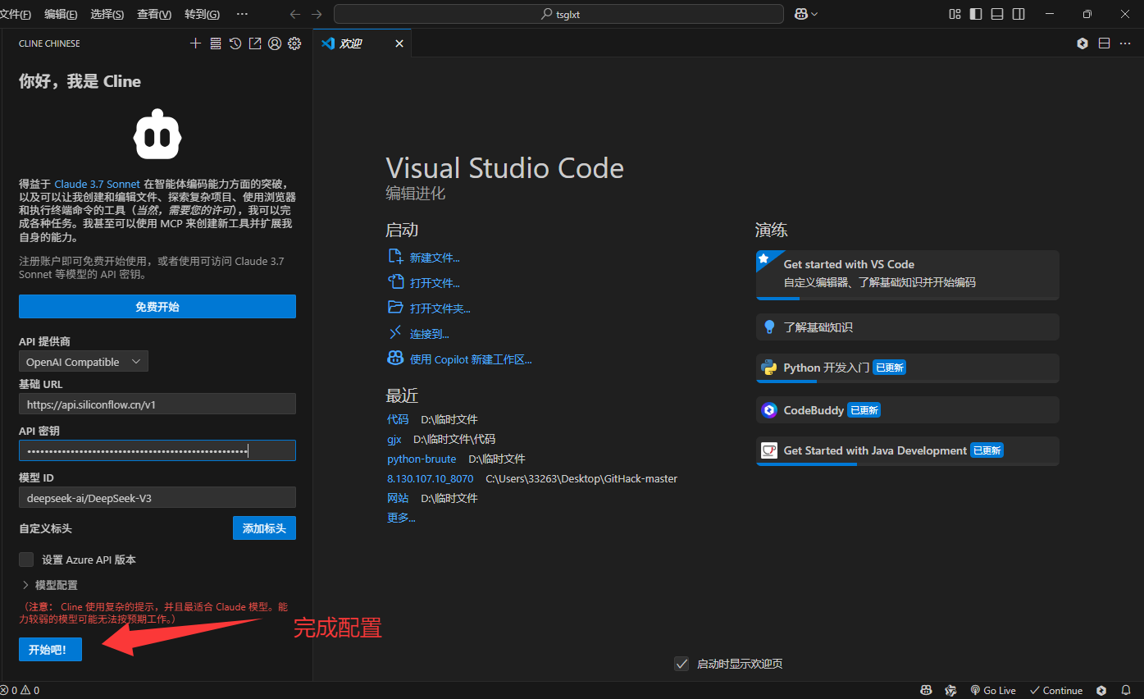Image resolution: width=1144 pixels, height=699 pixels.
Task: Click the Copilot icon beside 使用 Copilot 新建工作区
Action: (395, 359)
